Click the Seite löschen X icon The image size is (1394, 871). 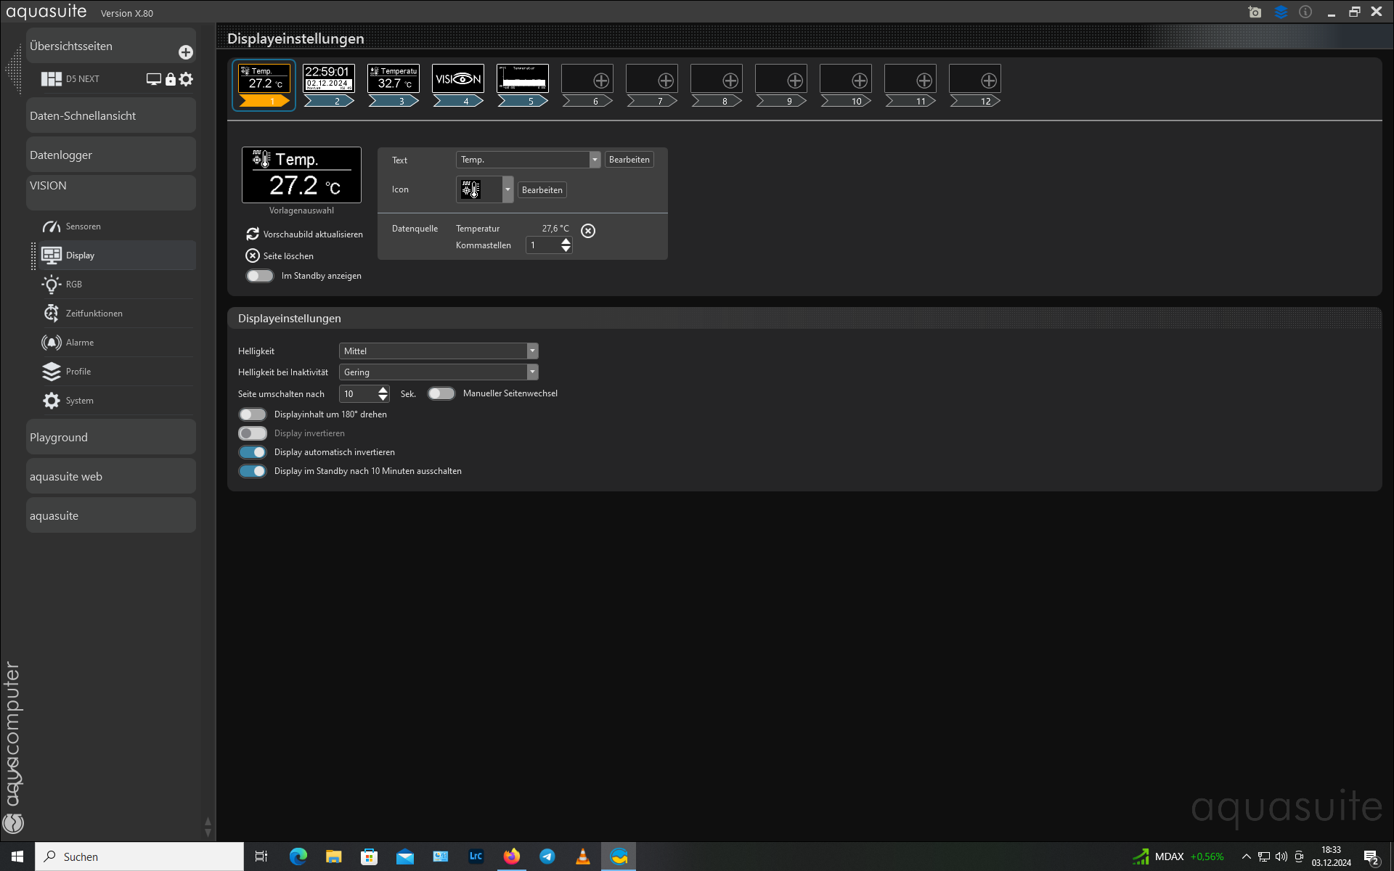click(253, 255)
